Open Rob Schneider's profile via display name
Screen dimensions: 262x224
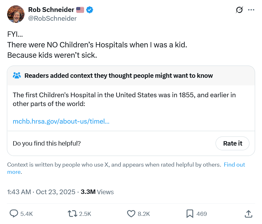[51, 10]
